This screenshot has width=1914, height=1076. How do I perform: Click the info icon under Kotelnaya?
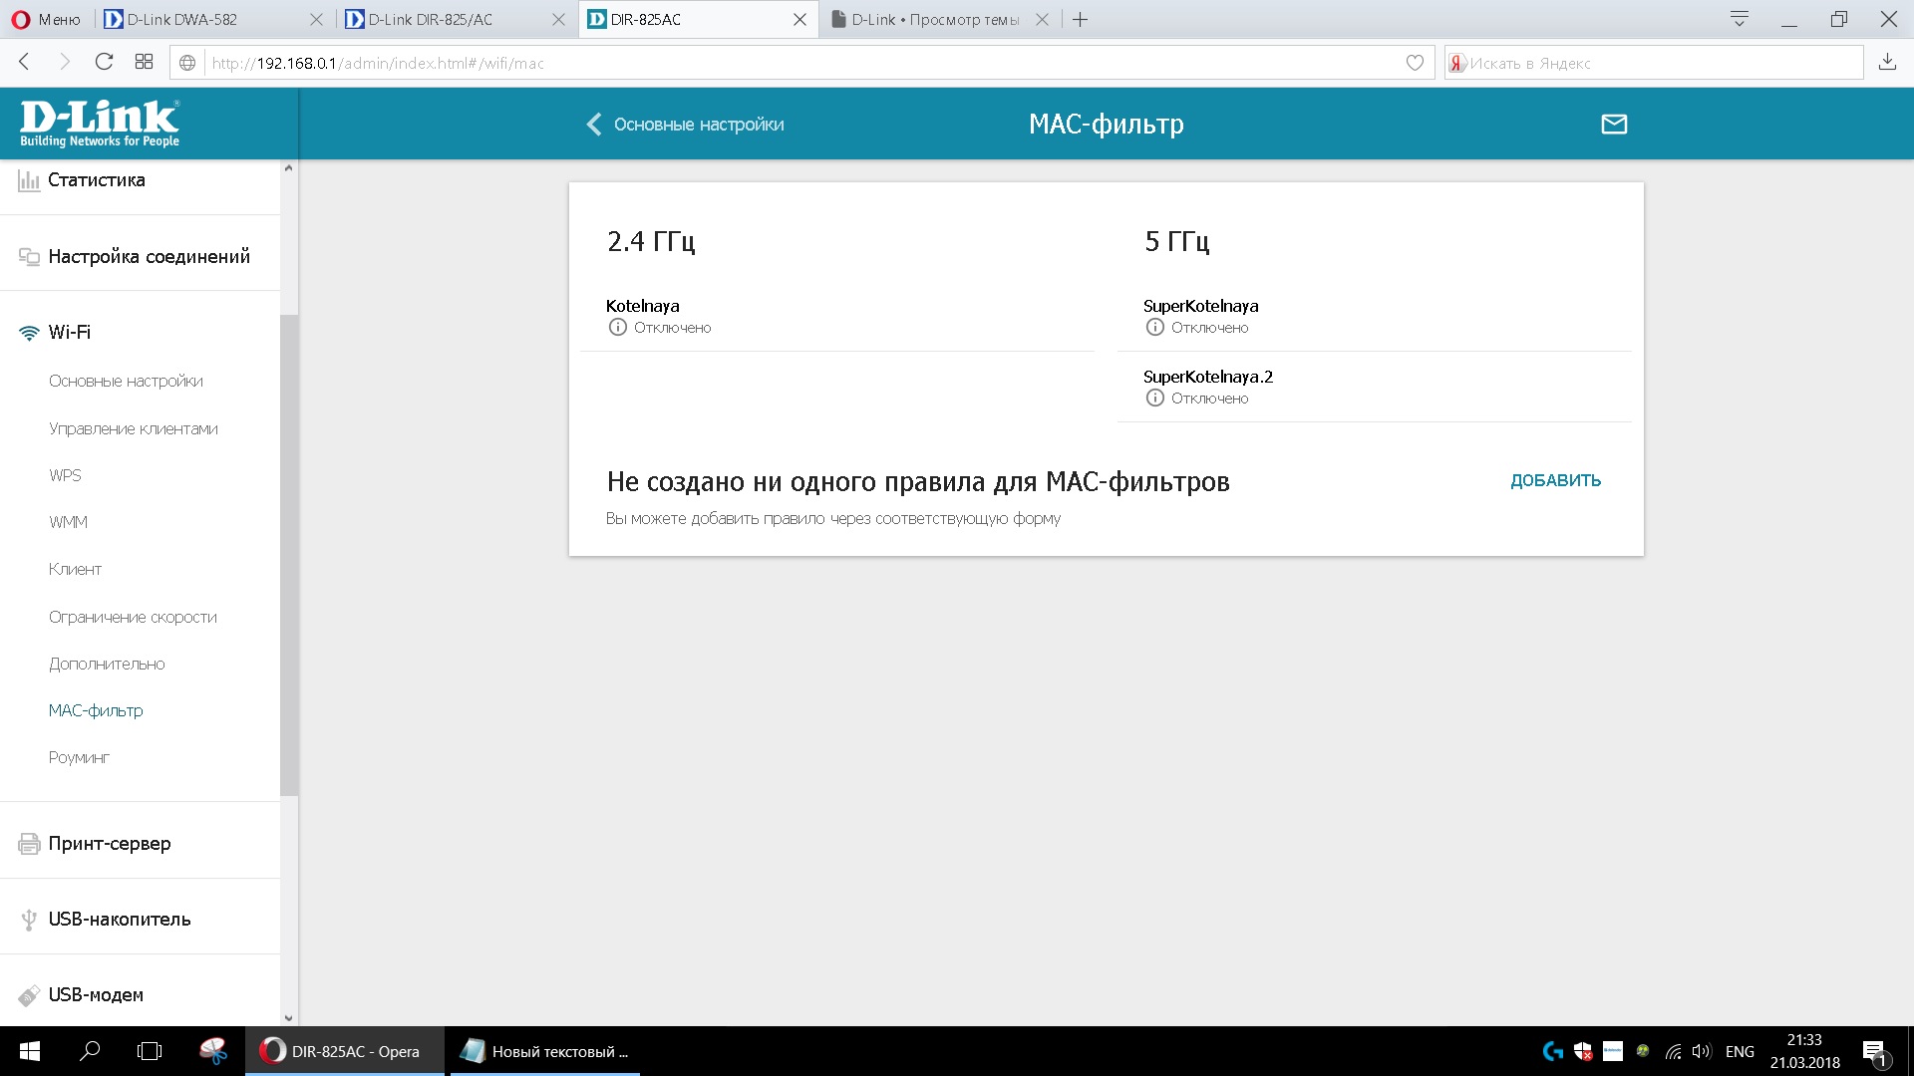point(617,328)
